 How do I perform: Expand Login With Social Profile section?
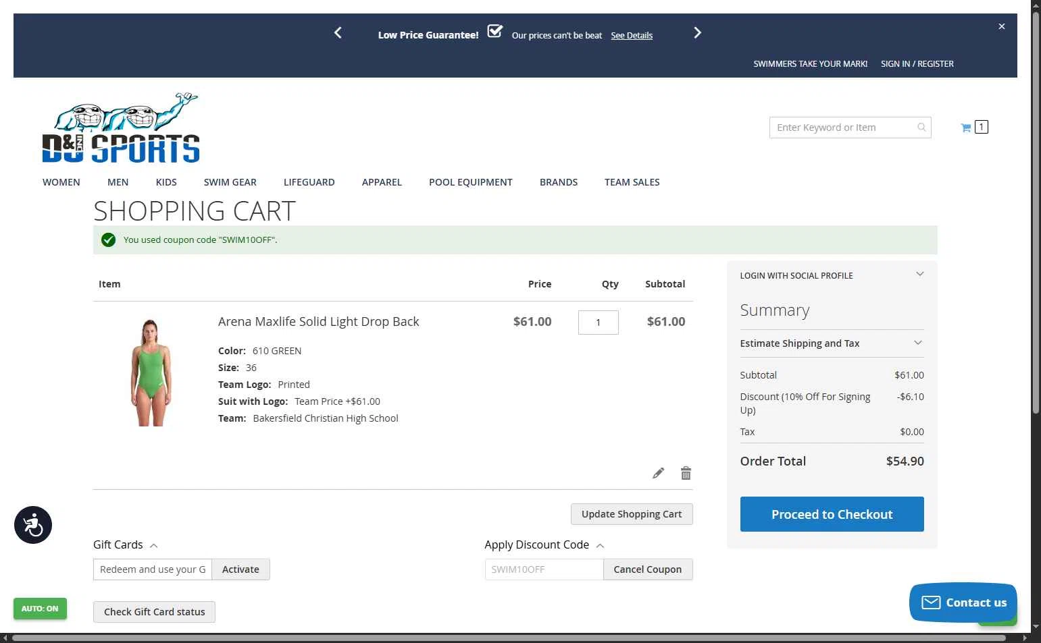click(832, 275)
